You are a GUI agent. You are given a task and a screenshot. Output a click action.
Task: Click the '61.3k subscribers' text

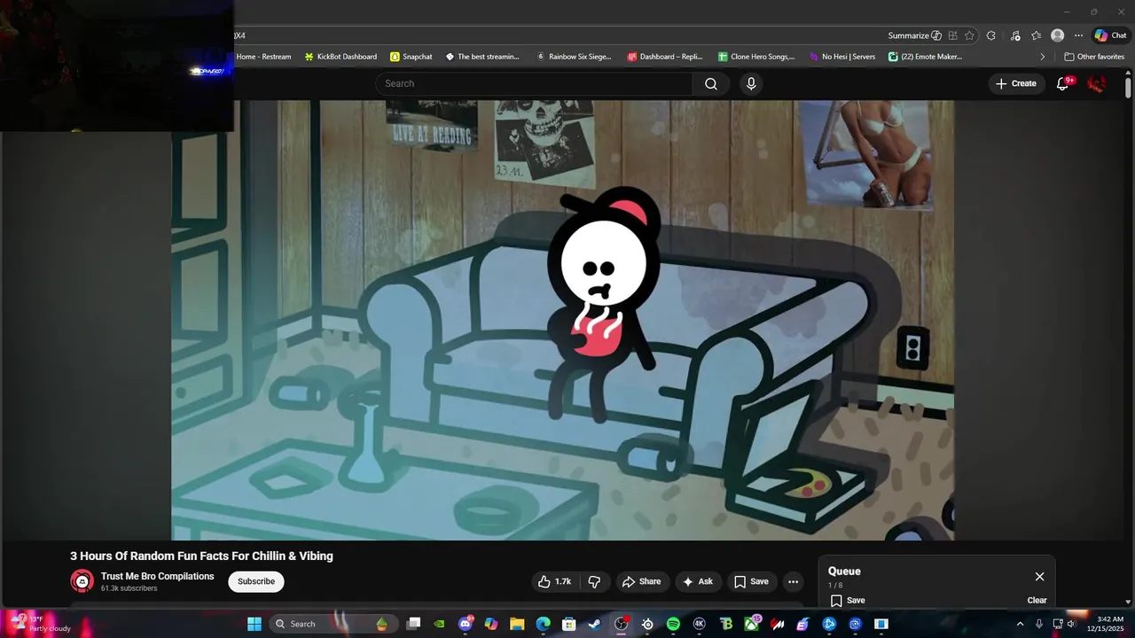tap(129, 588)
